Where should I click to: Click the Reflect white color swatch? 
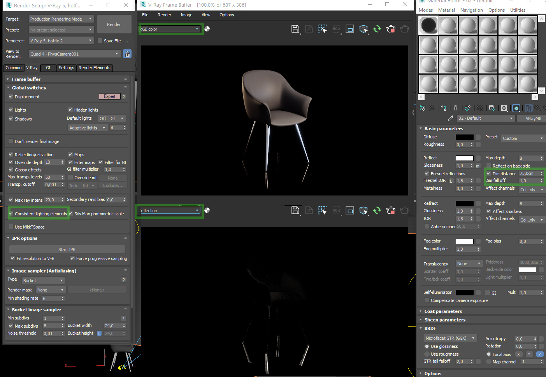coord(465,158)
